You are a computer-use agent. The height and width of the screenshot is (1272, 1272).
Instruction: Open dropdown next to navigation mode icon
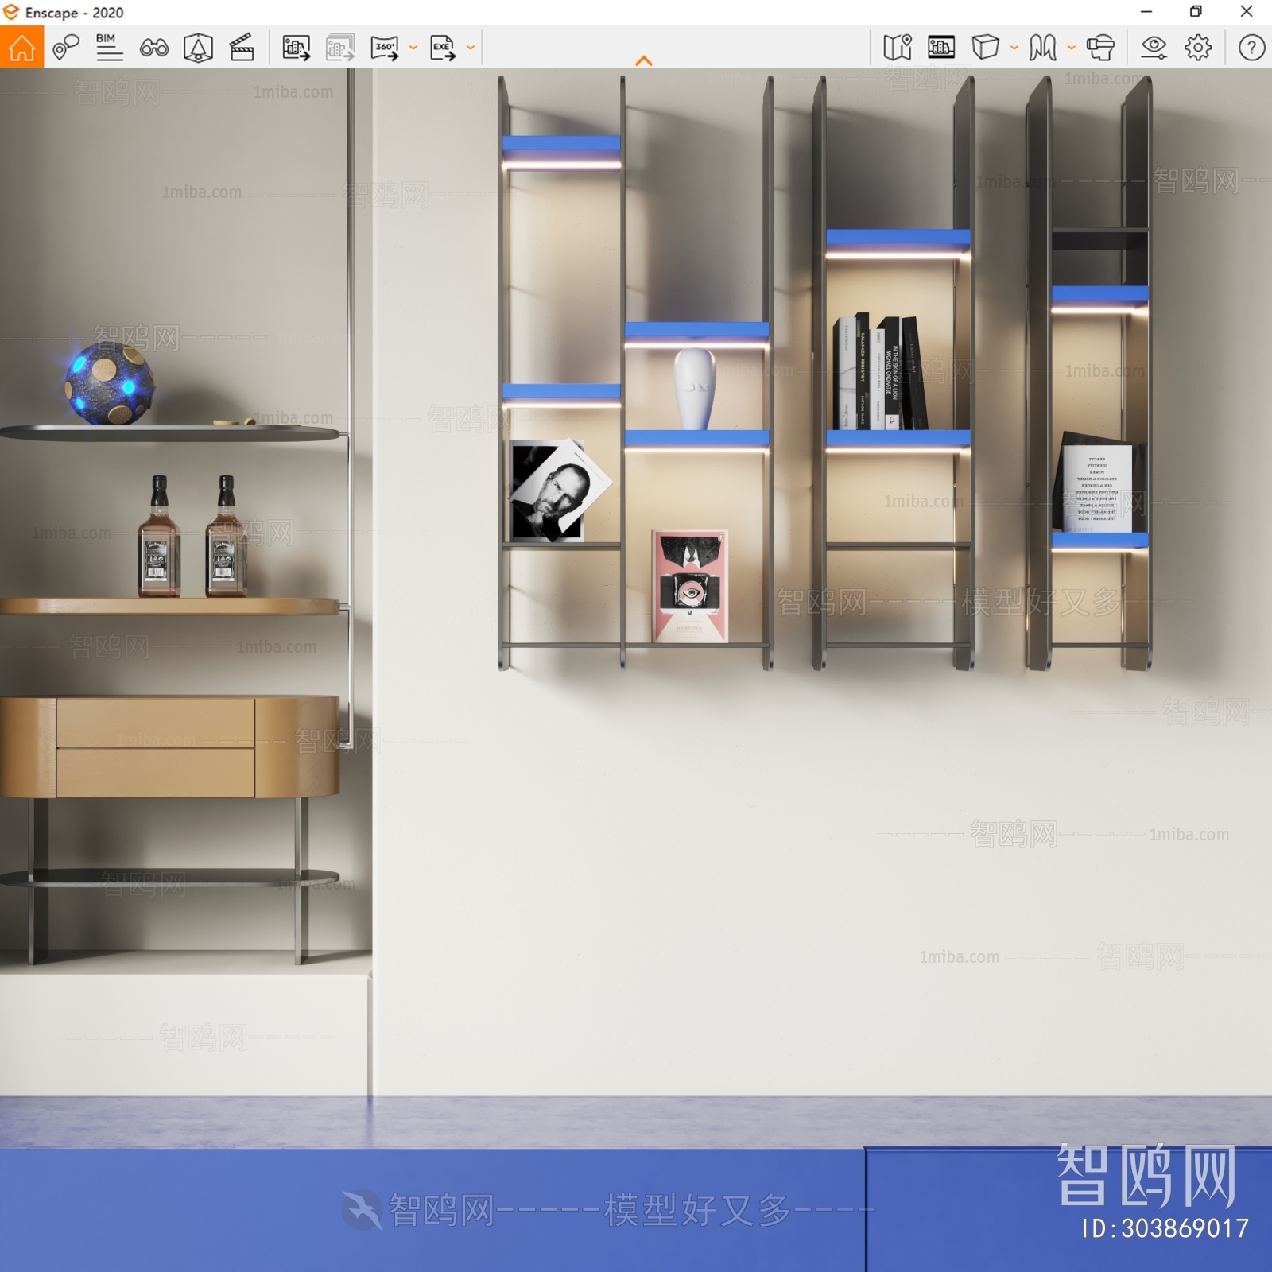1072,48
